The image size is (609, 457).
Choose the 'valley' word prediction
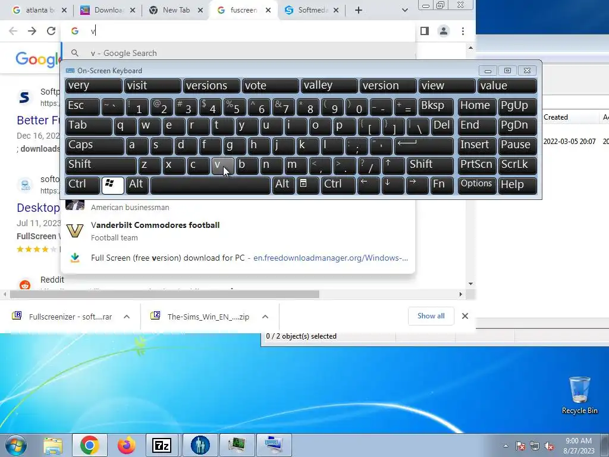329,86
